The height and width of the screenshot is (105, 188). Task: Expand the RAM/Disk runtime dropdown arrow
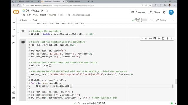pyautogui.click(x=150, y=20)
